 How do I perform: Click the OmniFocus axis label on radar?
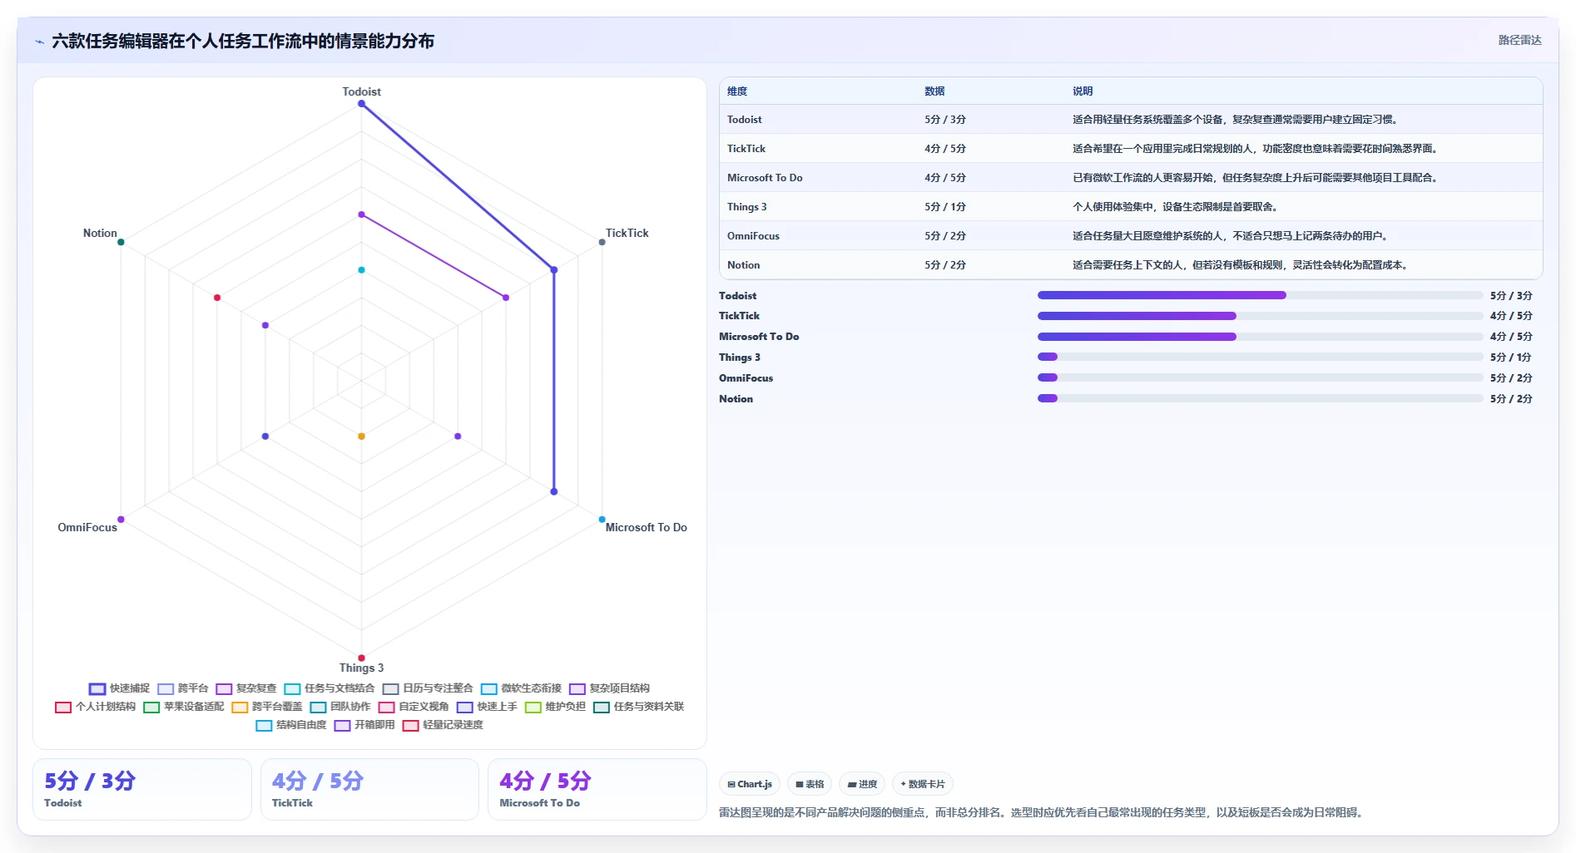pos(87,527)
